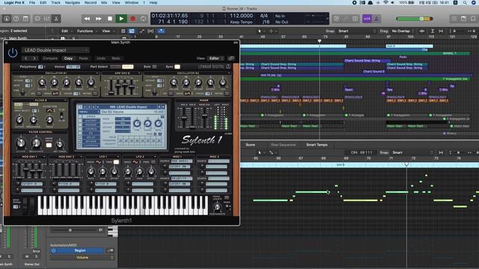
Task: Click the Rewind transport button
Action: pos(87,19)
